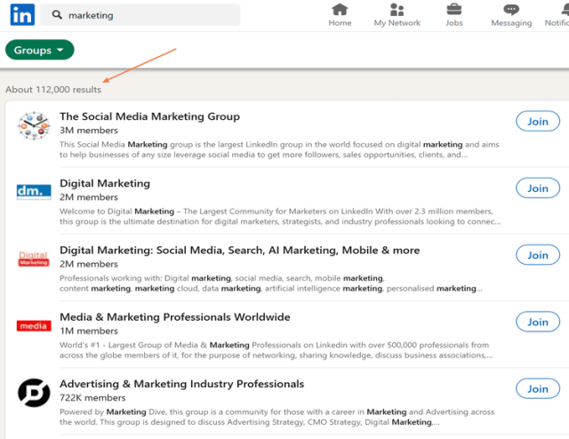Viewport: 569px width, 439px height.
Task: Join The Social Media Marketing Group
Action: 538,121
